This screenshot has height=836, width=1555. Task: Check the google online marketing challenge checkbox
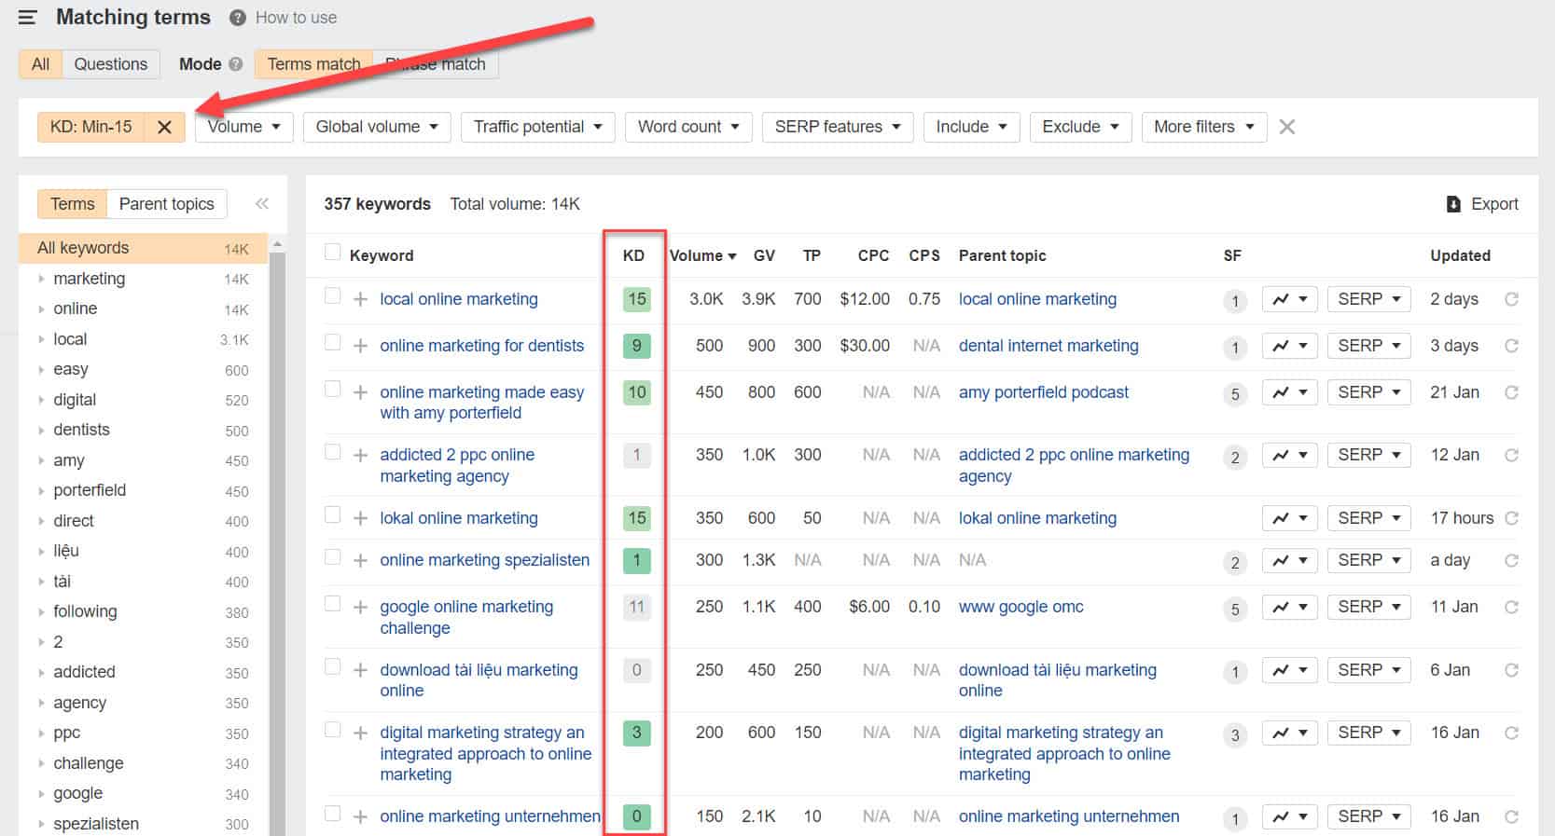pos(332,604)
